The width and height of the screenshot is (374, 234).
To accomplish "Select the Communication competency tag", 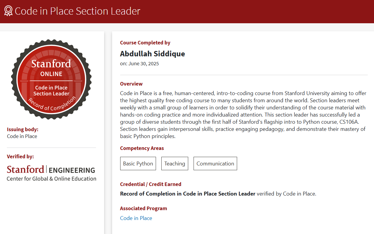I will 215,163.
